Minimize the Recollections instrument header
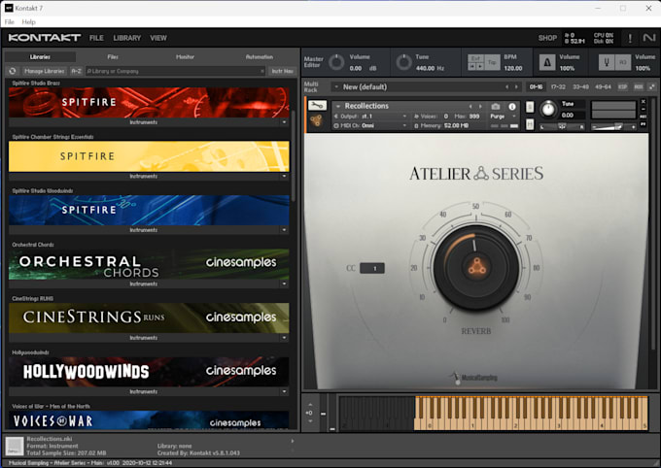The height and width of the screenshot is (468, 661). (x=644, y=109)
